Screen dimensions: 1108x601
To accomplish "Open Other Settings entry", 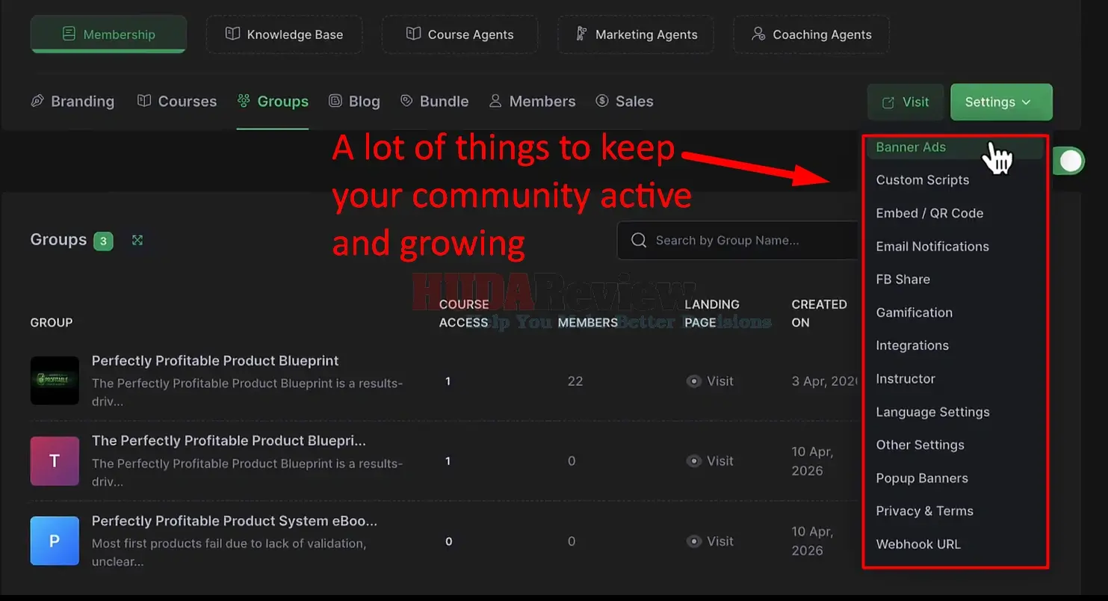I will click(920, 445).
